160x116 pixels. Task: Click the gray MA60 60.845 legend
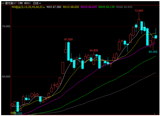(124, 7)
